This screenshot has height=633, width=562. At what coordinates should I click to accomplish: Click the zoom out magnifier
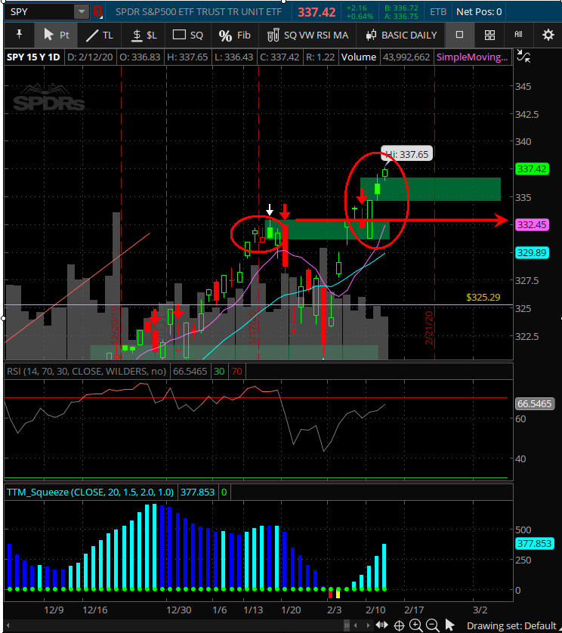(x=432, y=625)
